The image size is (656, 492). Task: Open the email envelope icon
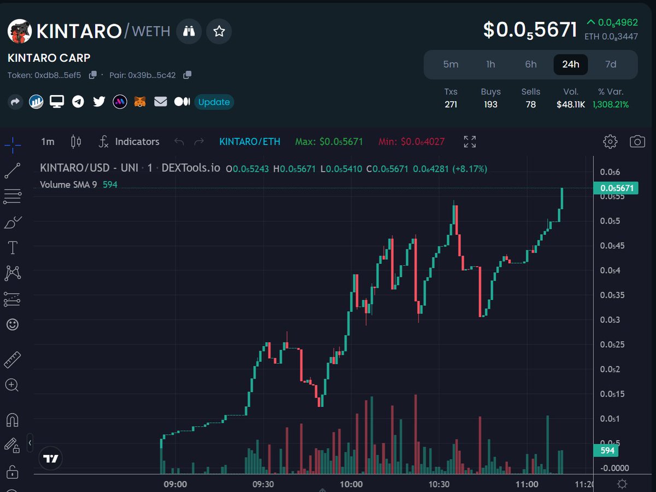[x=160, y=102]
